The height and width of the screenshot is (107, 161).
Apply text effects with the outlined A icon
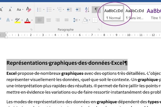coord(8,20)
